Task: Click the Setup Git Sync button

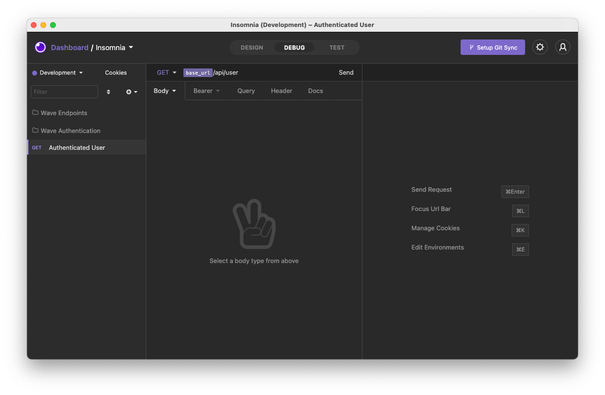Action: click(x=492, y=47)
